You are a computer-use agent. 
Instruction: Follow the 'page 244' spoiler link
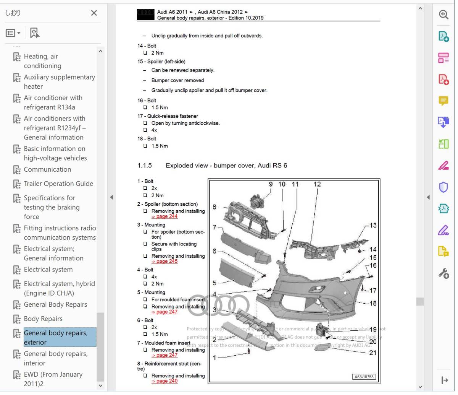click(x=164, y=216)
